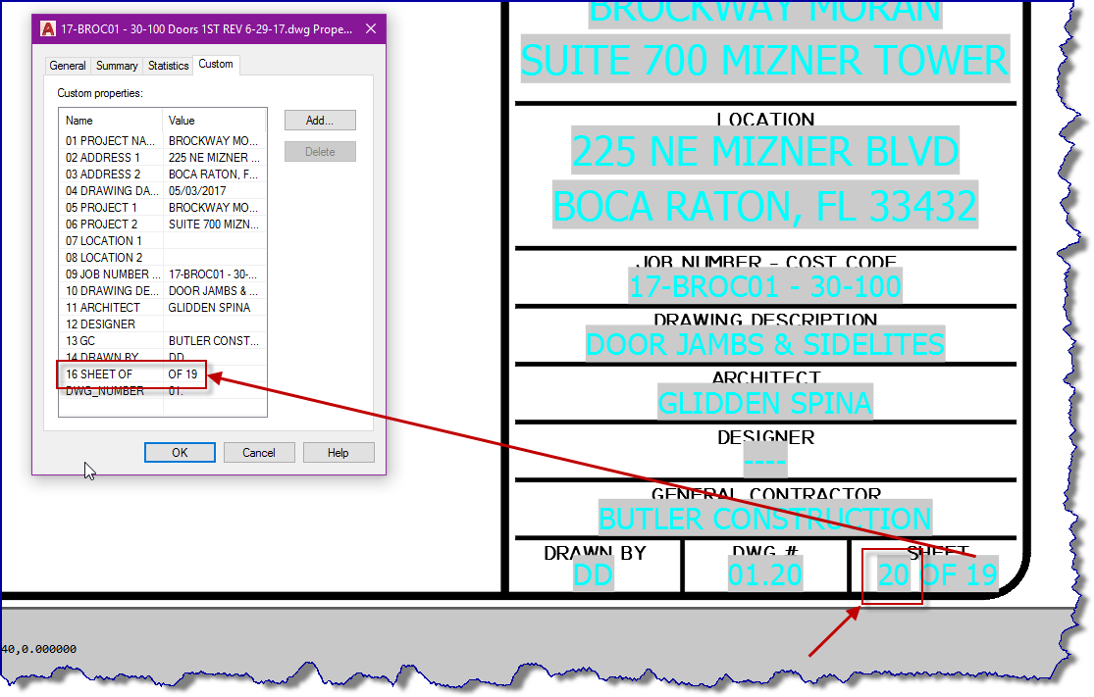Click the Value column header
This screenshot has height=697, width=1094.
(215, 121)
